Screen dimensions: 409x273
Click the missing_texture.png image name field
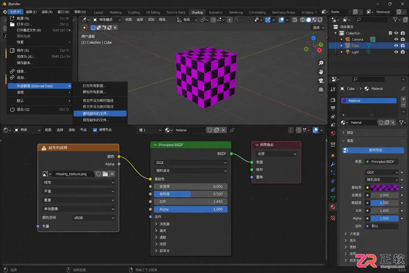pyautogui.click(x=74, y=174)
